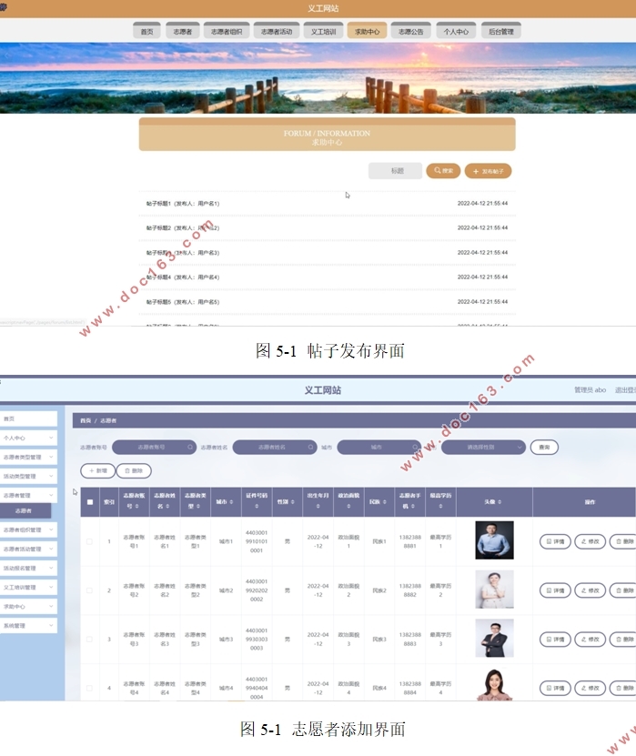The height and width of the screenshot is (756, 636).
Task: Open forum post 帖子标题4 by 用户名4
Action: pyautogui.click(x=183, y=277)
